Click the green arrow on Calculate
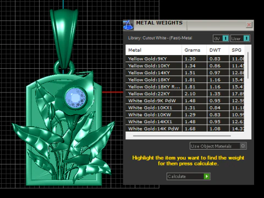Screen dimensions: 264x198 click(207, 177)
